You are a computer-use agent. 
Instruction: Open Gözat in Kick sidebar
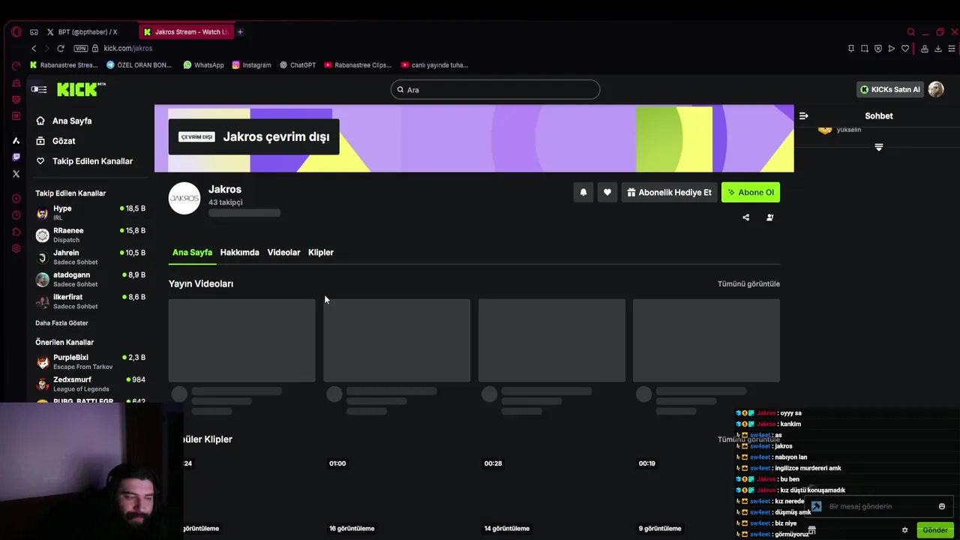[x=55, y=141]
